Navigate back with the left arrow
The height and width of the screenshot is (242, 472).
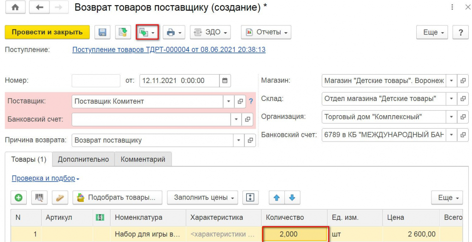tap(39, 8)
